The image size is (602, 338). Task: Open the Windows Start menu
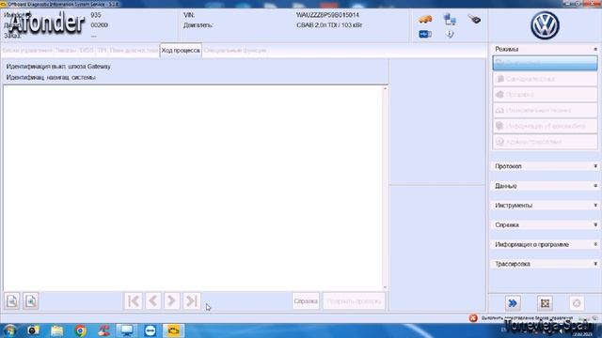pos(9,330)
